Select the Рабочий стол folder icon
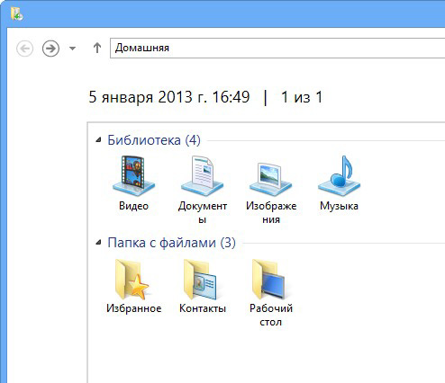This screenshot has width=445, height=383. click(x=268, y=279)
